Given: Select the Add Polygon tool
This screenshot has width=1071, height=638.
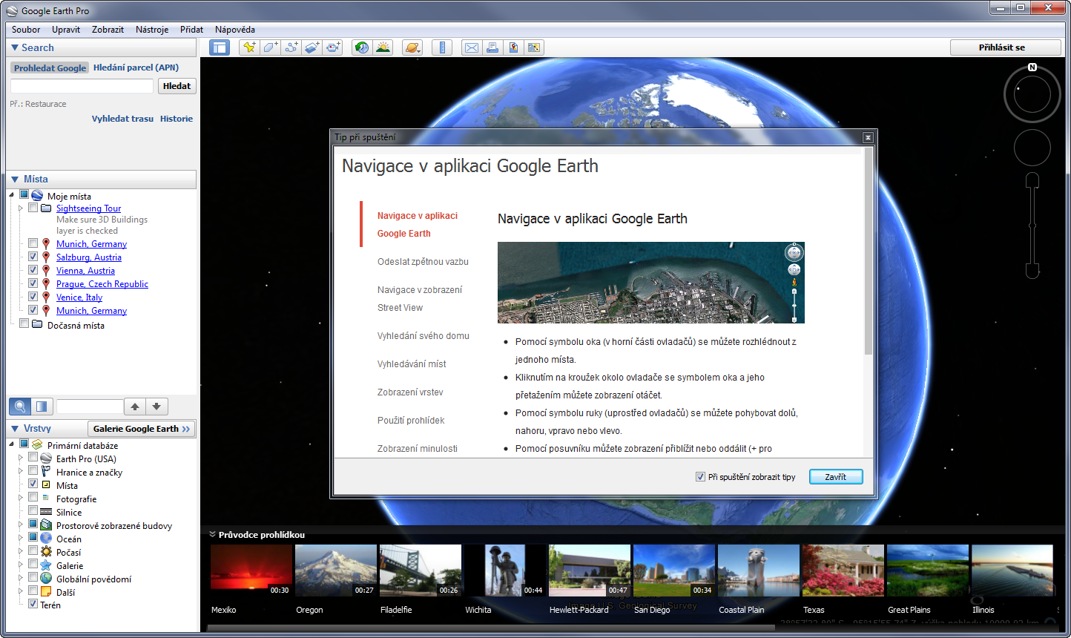Looking at the screenshot, I should click(271, 47).
